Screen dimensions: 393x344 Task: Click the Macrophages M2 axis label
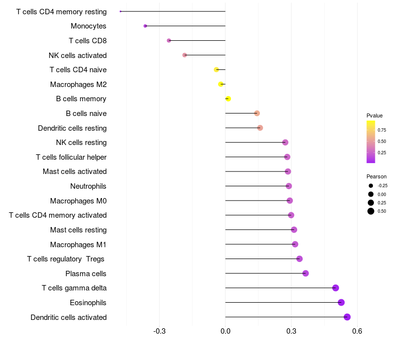tap(78, 85)
